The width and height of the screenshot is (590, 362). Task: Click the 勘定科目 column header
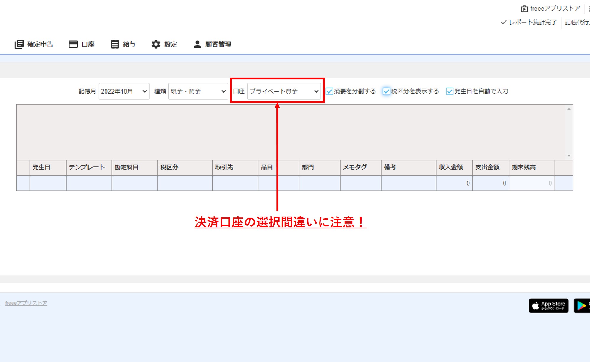point(134,168)
